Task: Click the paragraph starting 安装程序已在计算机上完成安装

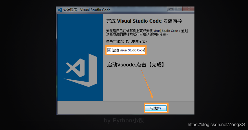Action: tap(147, 32)
